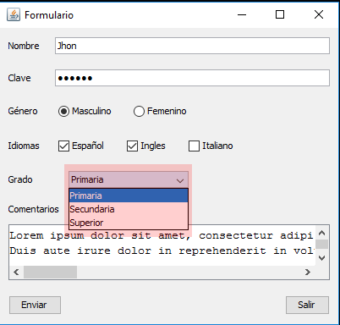
Task: Focus the Clave password field
Action: 192,78
